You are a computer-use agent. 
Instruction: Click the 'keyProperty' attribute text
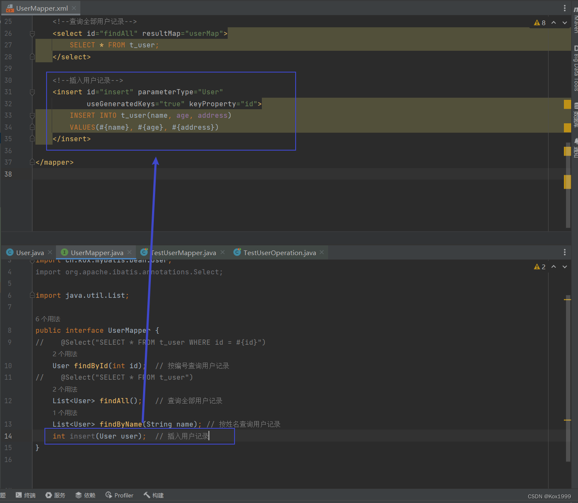coord(212,104)
